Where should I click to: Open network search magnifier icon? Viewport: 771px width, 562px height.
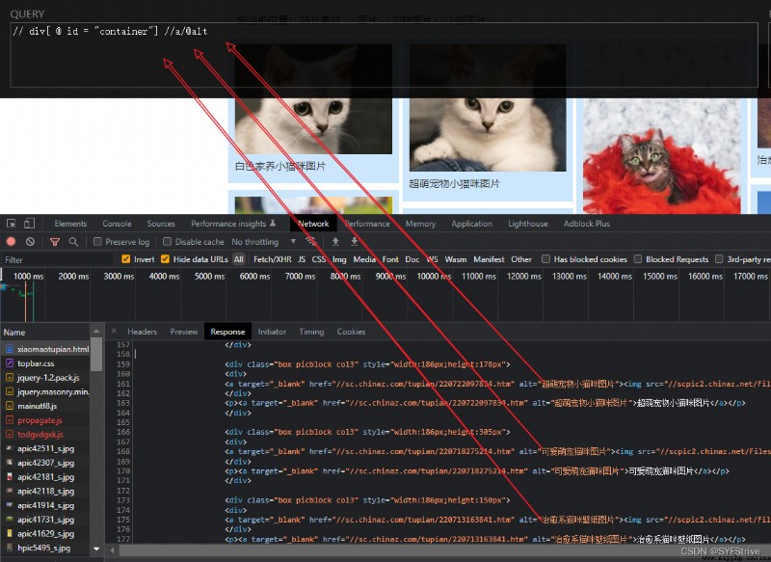click(x=73, y=241)
